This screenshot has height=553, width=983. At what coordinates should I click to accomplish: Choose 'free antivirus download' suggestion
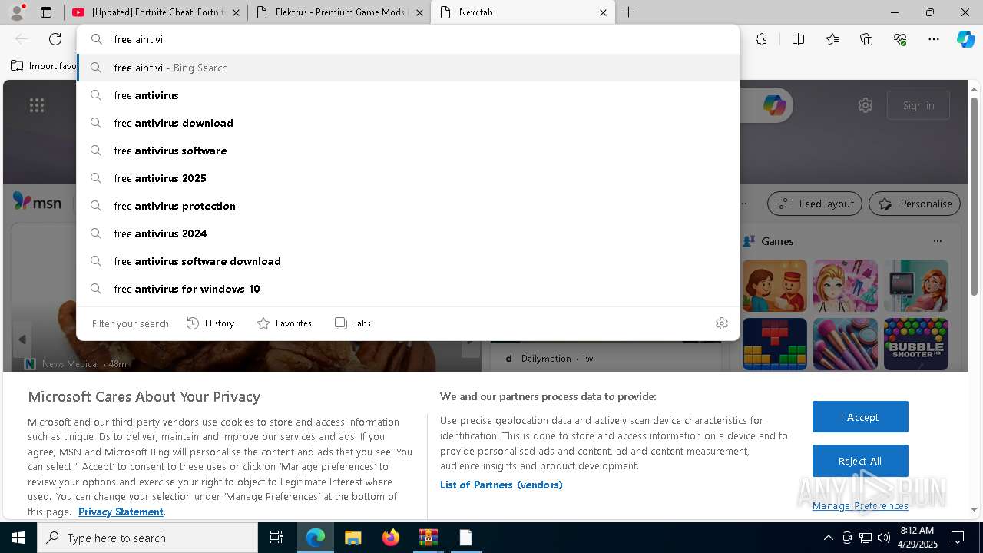click(x=408, y=123)
